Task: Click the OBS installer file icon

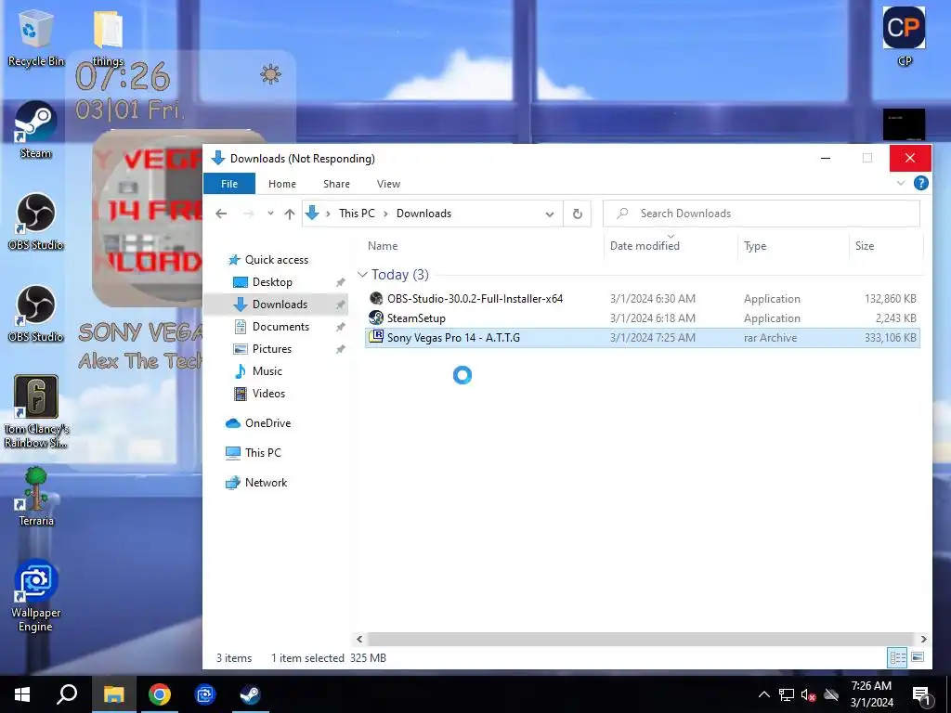Action: pyautogui.click(x=376, y=298)
